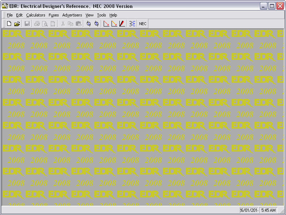Click the Save floppy disk icon
Screen dimensions: 286x215
click(x=27, y=24)
